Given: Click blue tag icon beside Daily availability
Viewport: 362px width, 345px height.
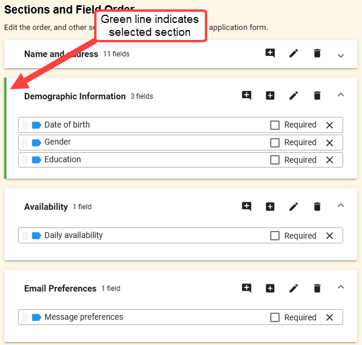Looking at the screenshot, I should pyautogui.click(x=36, y=236).
